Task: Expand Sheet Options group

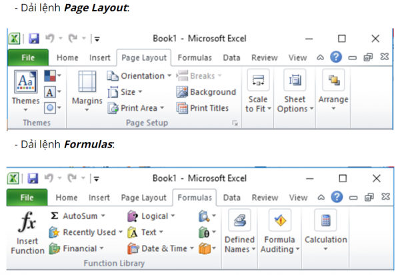Action: (x=295, y=91)
